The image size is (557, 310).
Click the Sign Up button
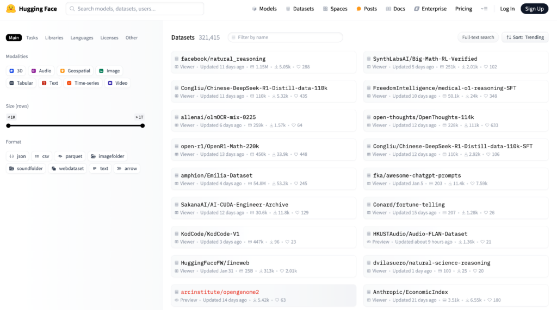point(534,9)
